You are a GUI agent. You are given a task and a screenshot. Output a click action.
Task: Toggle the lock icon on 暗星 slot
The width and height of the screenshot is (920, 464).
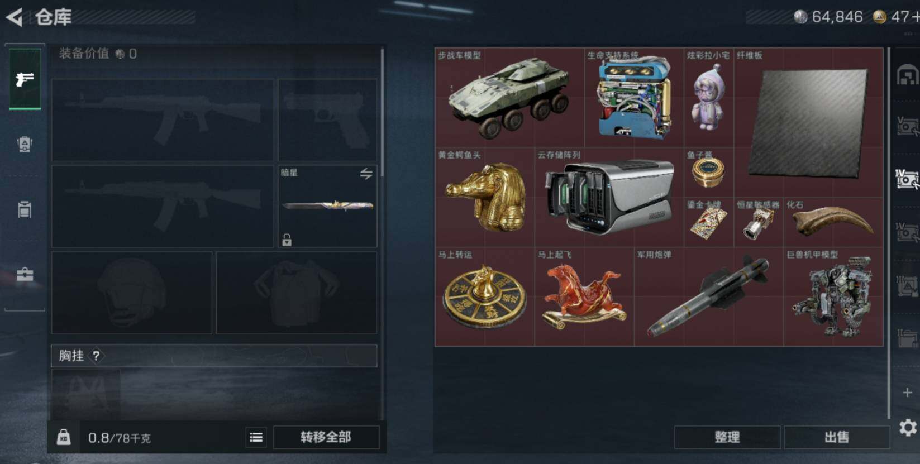click(287, 240)
